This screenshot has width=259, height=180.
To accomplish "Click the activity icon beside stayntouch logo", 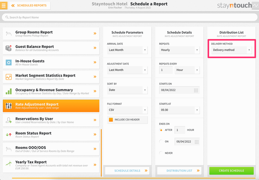I will [255, 5].
